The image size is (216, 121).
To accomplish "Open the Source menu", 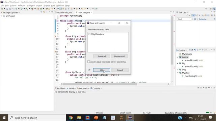I will pyautogui.click(x=13, y=6).
